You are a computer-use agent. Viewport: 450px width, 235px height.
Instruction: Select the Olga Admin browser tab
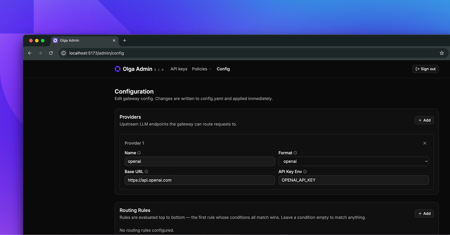click(x=85, y=40)
